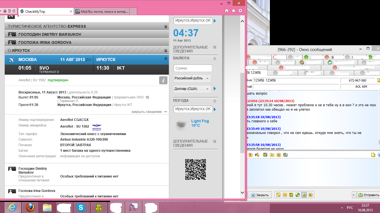Click the paint bucket background color icon
This screenshot has height=213, width=380.
(x=257, y=155)
